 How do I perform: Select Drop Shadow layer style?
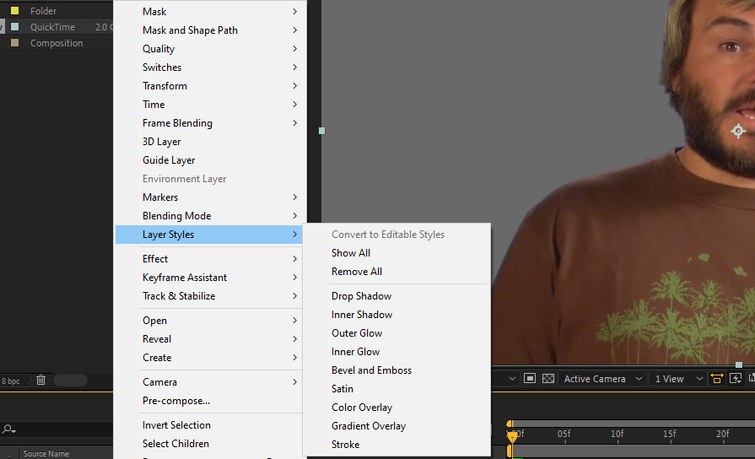pos(361,296)
